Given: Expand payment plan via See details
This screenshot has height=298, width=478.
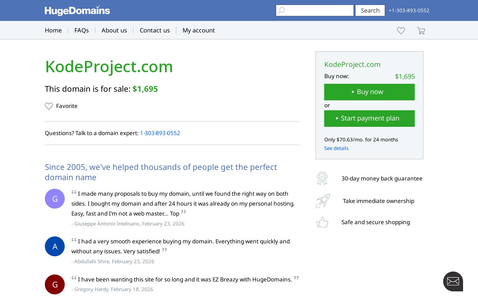Looking at the screenshot, I should click(x=336, y=148).
